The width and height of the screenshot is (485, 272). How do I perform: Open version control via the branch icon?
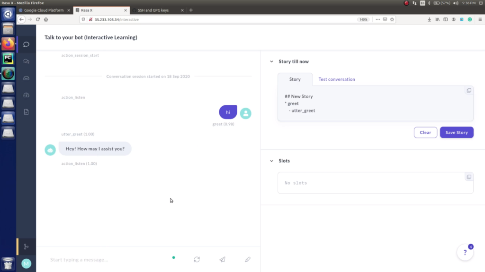(x=26, y=246)
